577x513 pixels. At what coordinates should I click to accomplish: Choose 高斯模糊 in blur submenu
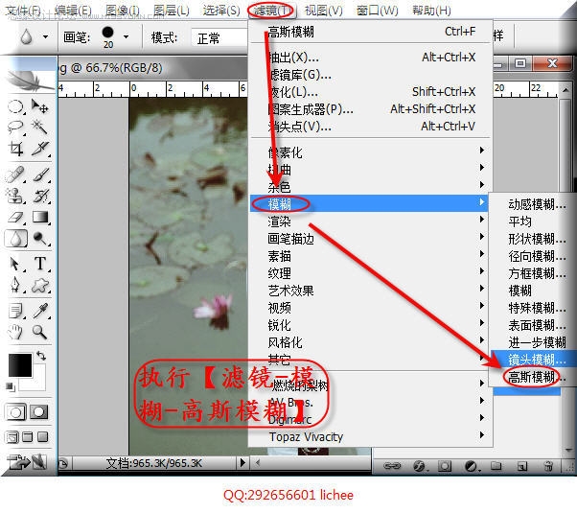(533, 377)
